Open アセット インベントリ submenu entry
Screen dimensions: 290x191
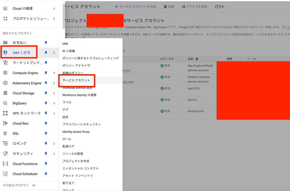pos(78,176)
